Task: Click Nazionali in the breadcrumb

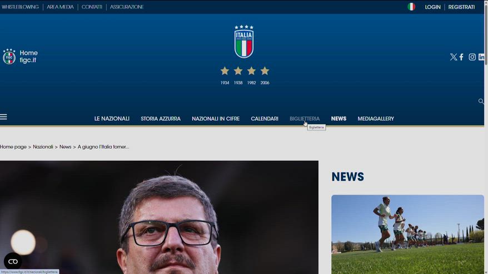Action: (43, 147)
